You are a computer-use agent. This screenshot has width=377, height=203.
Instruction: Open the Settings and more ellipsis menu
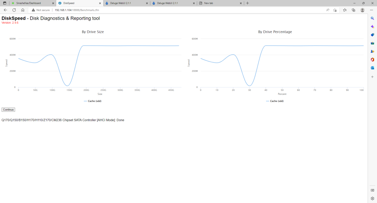pos(371,10)
